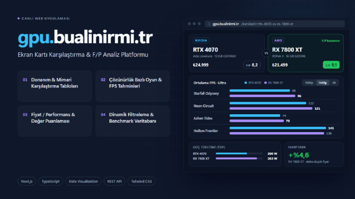Open the RX 7800 XT card title

287,50
